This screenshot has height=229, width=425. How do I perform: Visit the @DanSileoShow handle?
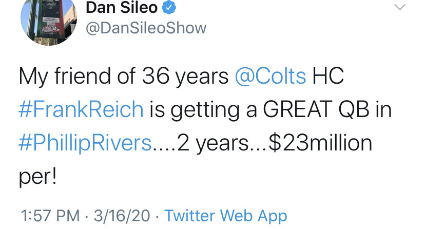pyautogui.click(x=146, y=28)
